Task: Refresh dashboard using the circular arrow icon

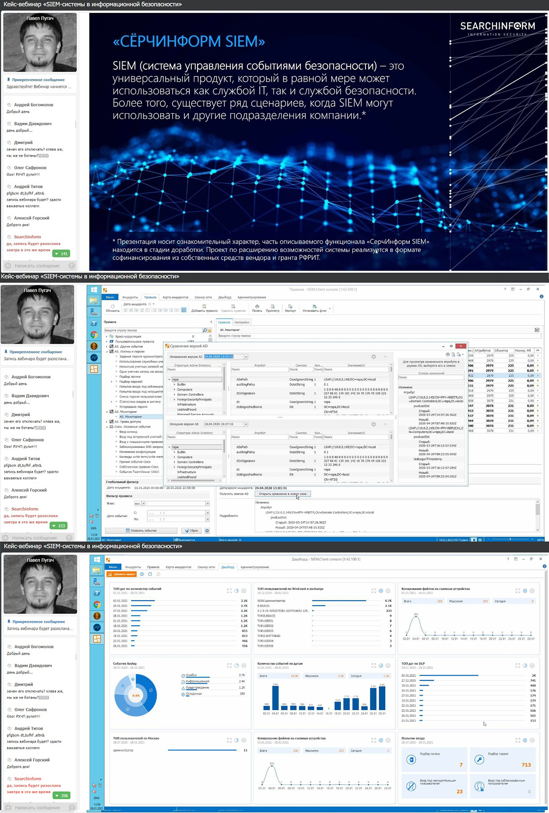Action: pyautogui.click(x=150, y=574)
